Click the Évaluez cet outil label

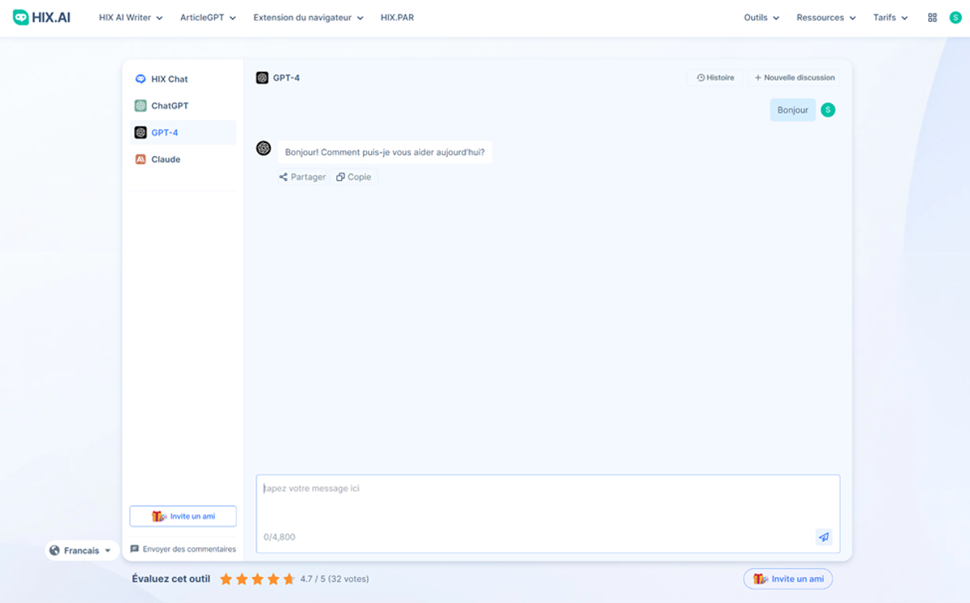point(171,579)
